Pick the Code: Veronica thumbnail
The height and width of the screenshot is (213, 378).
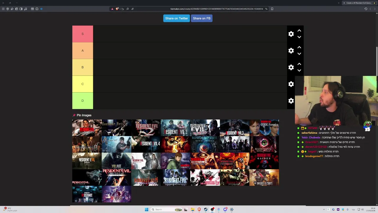(x=264, y=128)
